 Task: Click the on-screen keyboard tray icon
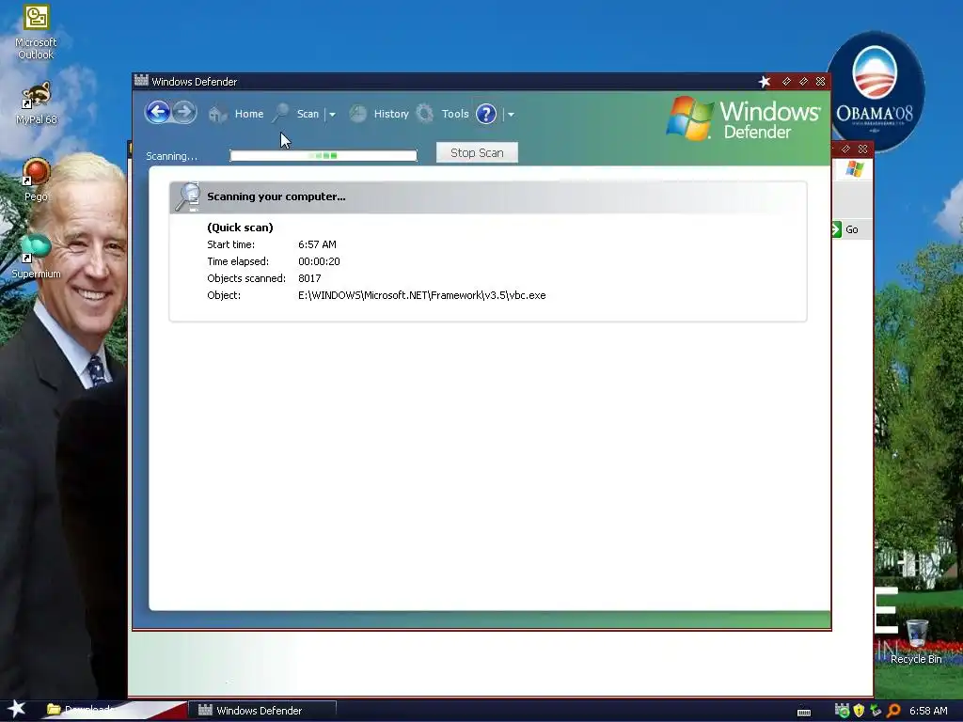click(x=804, y=712)
